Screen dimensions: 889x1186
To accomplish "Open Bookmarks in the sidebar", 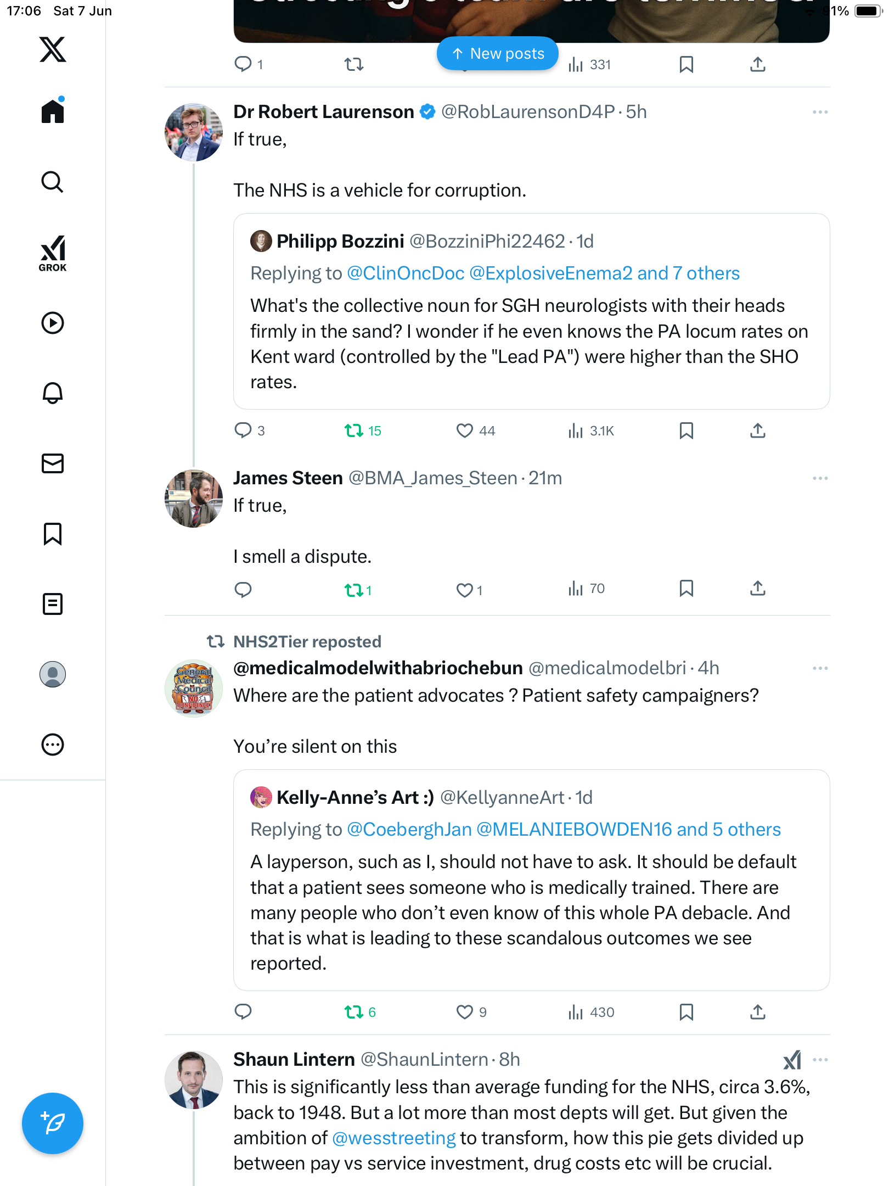I will pos(53,533).
